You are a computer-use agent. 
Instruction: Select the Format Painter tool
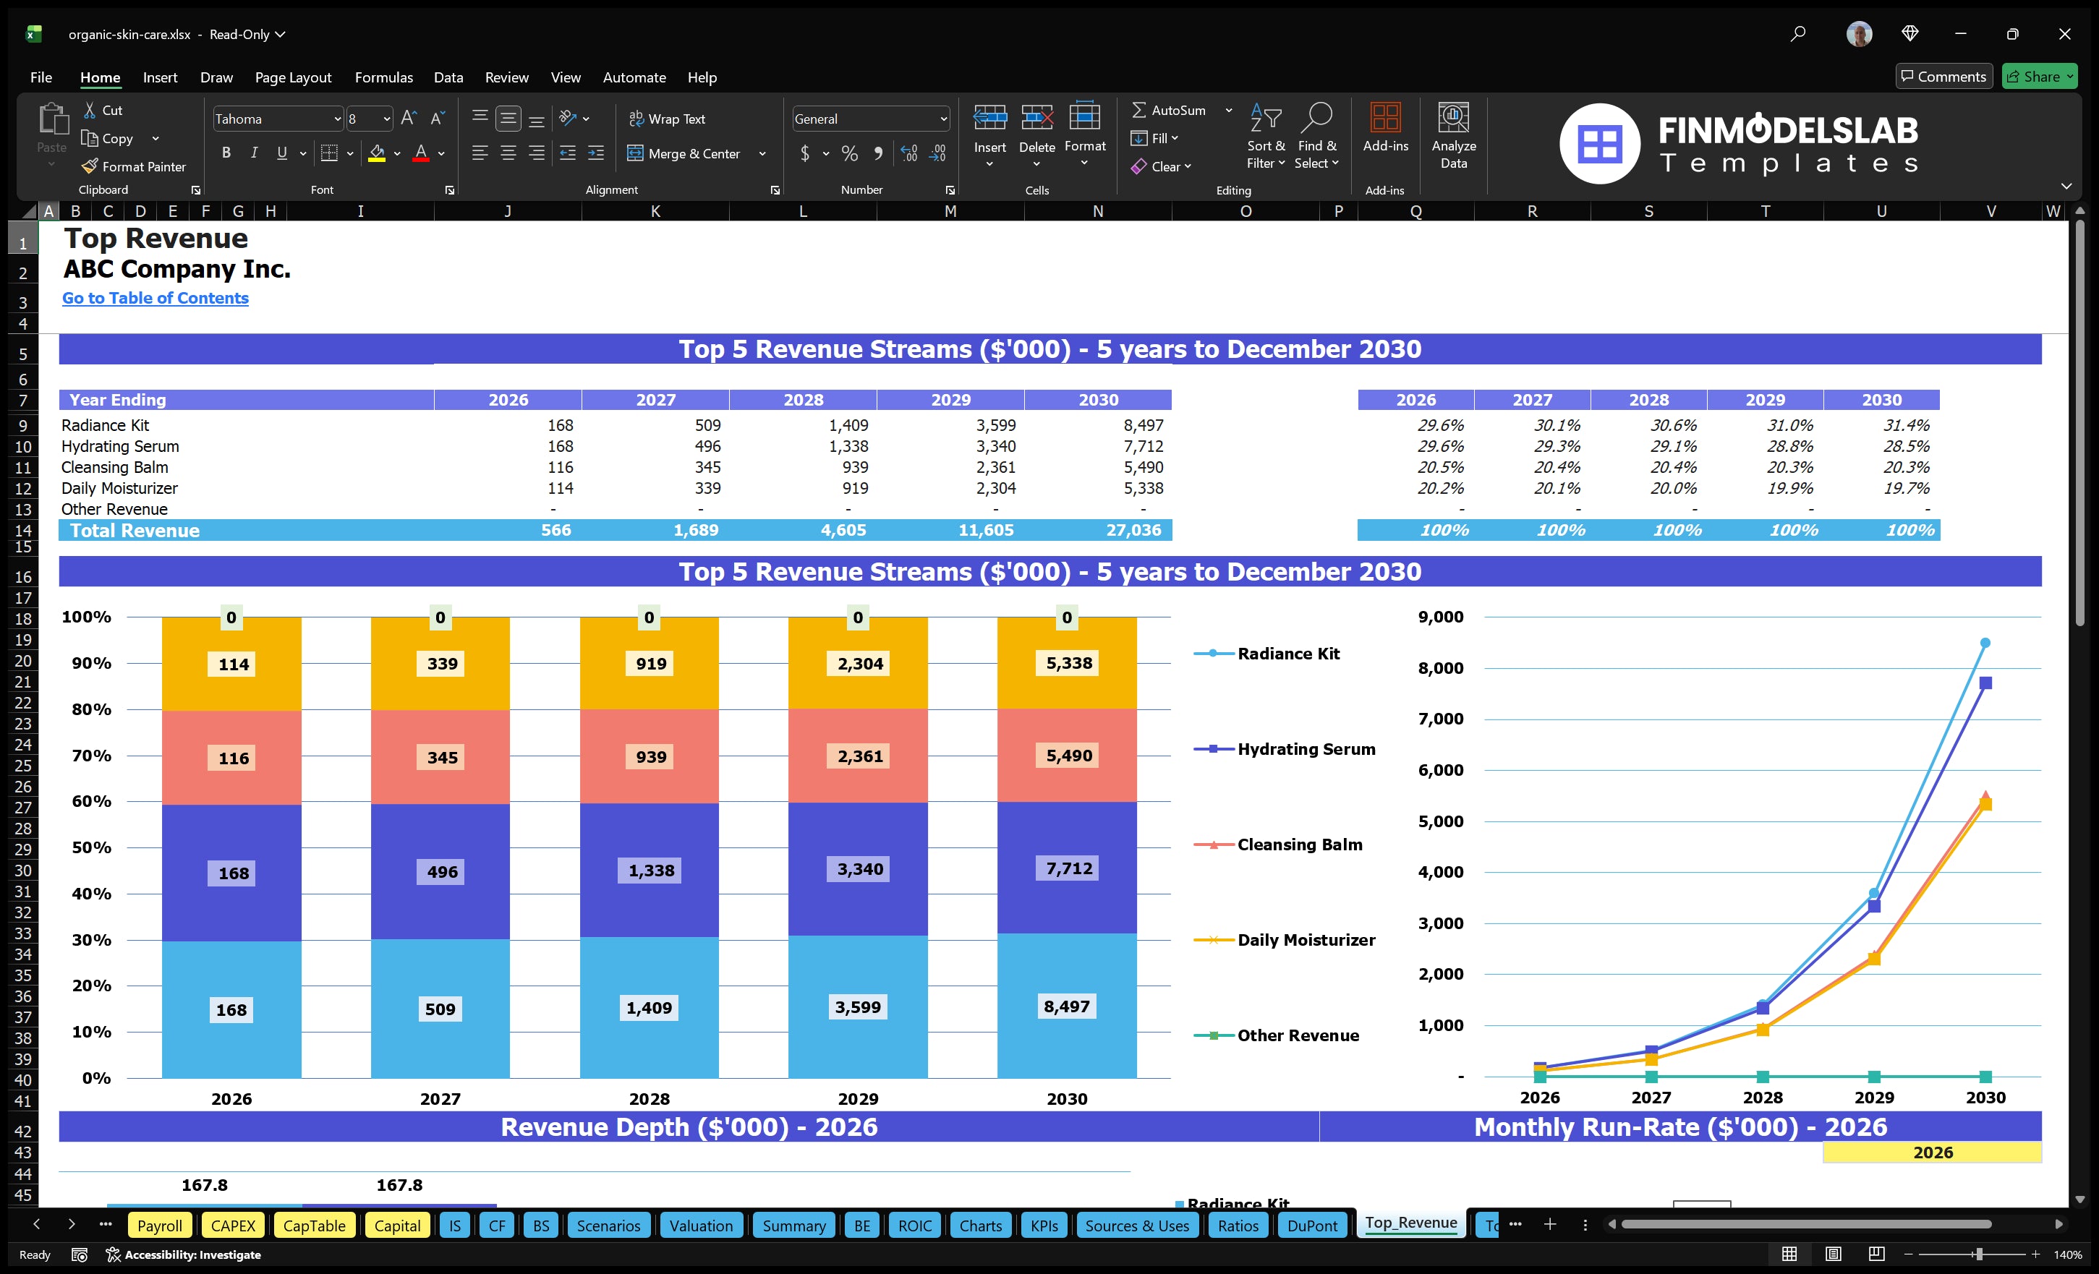[134, 166]
